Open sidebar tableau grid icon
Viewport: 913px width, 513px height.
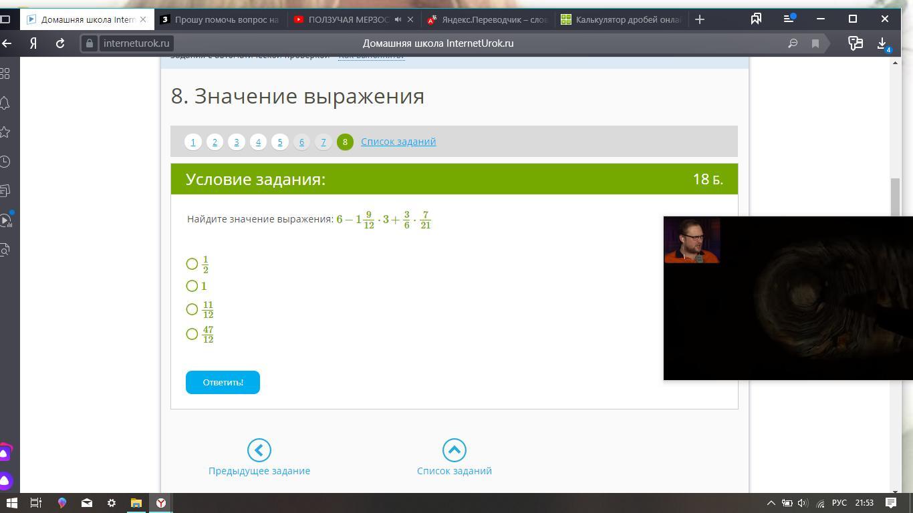(5, 73)
